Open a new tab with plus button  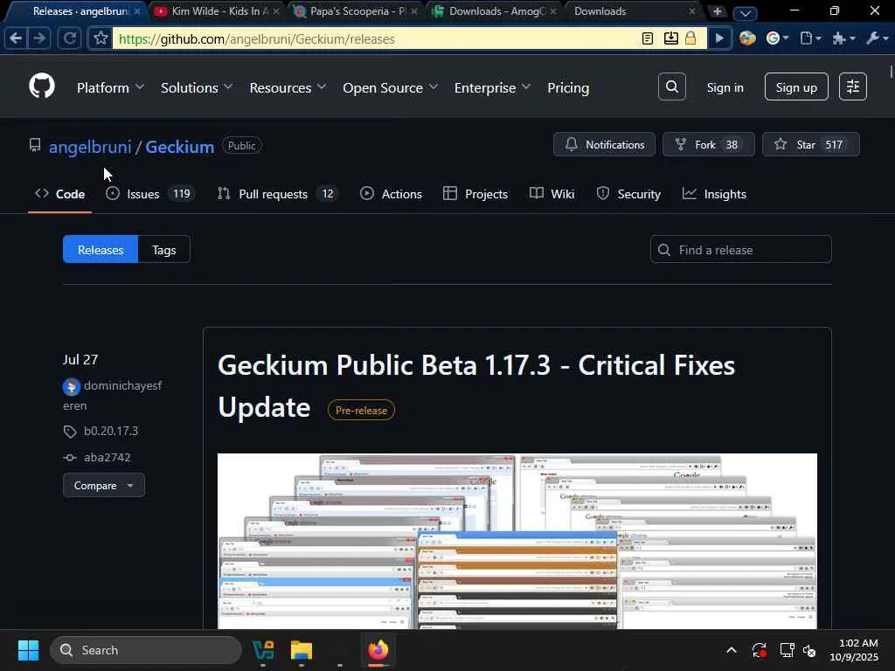coord(718,11)
